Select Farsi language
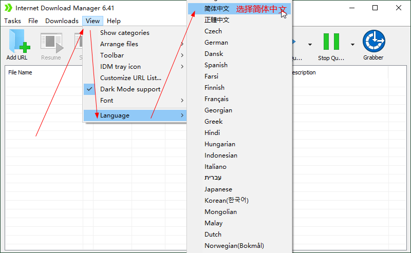Screen dimensions: 411x253 239,76
